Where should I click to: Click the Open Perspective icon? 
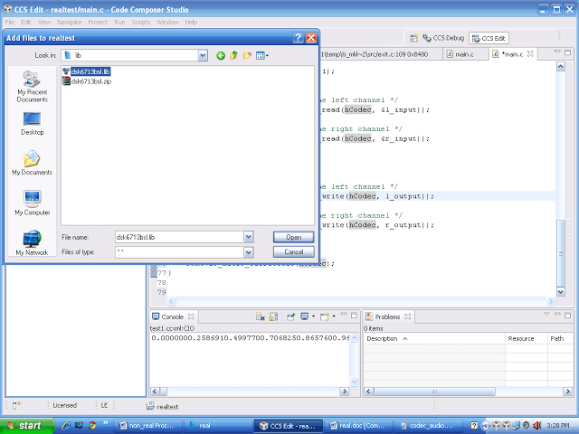414,38
